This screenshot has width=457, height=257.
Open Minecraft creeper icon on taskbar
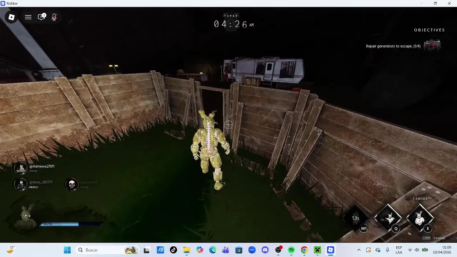coord(317,250)
